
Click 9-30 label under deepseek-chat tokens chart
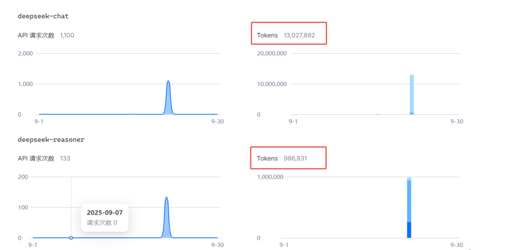coord(456,121)
